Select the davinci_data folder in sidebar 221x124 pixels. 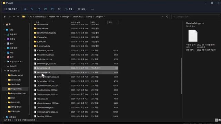(x=16, y=80)
